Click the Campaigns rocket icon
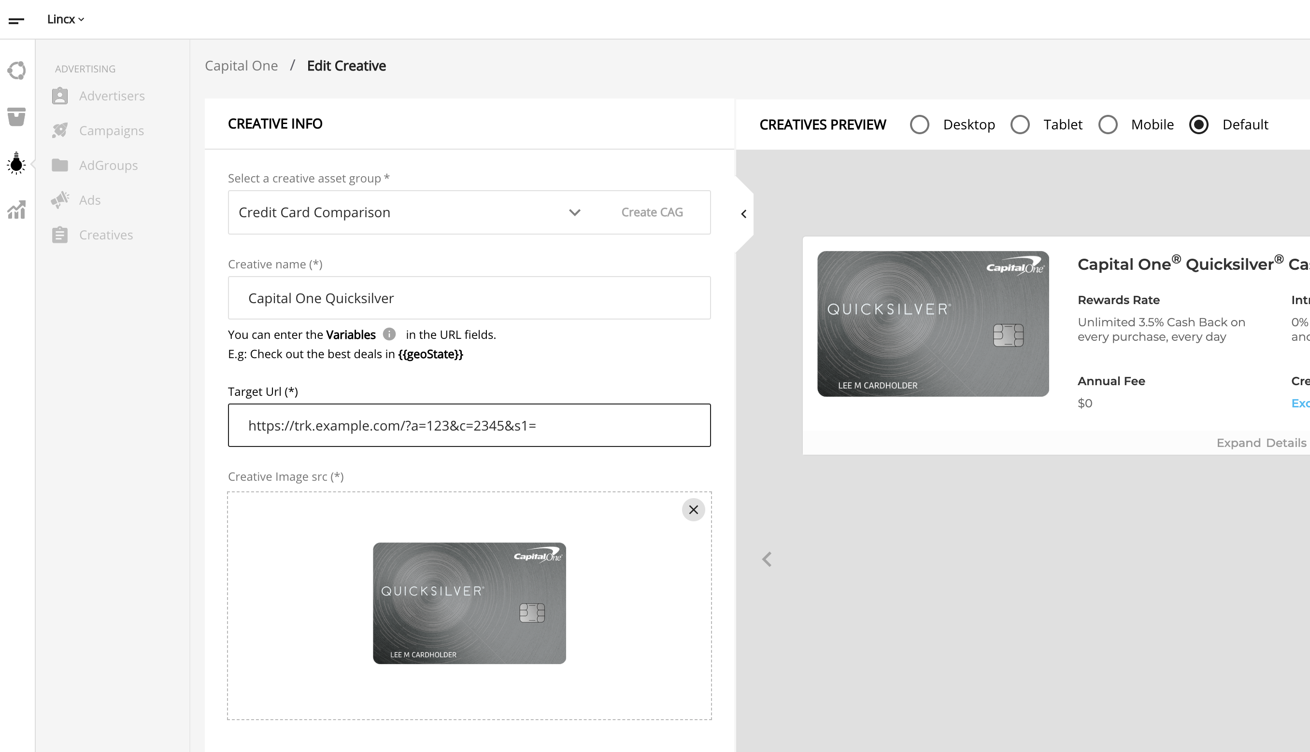The height and width of the screenshot is (752, 1310). 60,131
